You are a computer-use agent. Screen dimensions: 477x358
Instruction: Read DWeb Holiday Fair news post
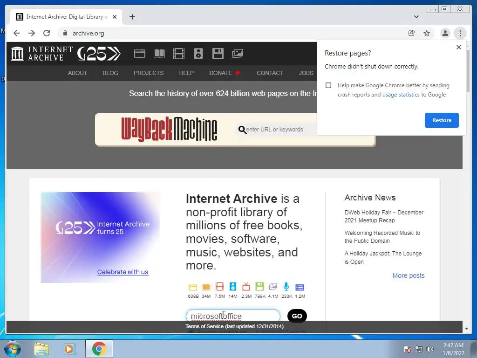(384, 216)
